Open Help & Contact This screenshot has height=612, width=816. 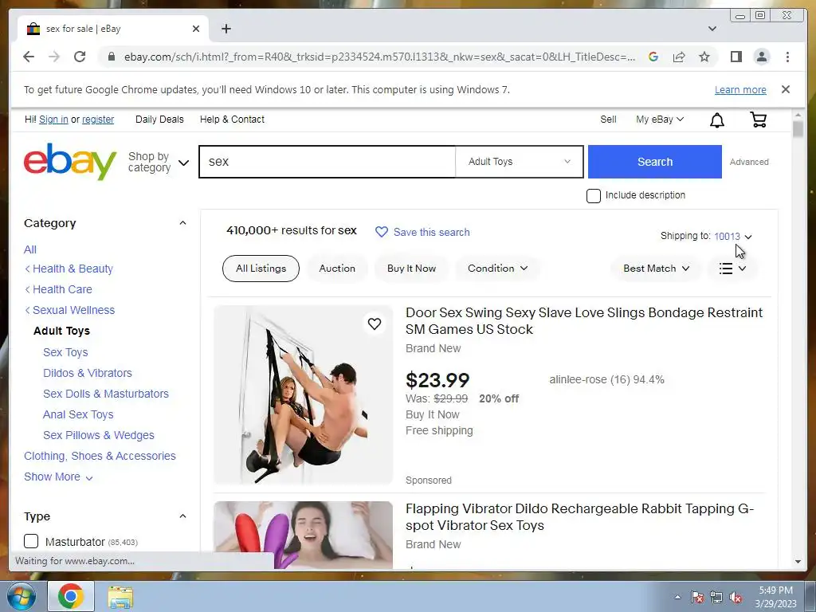232,120
